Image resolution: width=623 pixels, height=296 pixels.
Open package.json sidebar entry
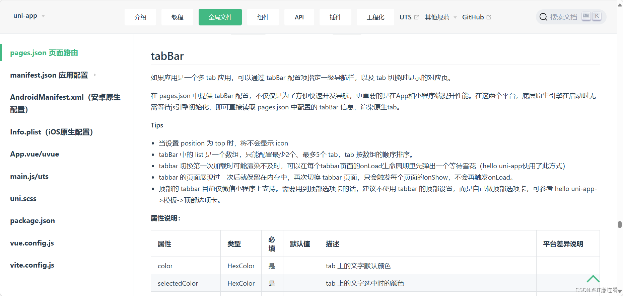32,221
